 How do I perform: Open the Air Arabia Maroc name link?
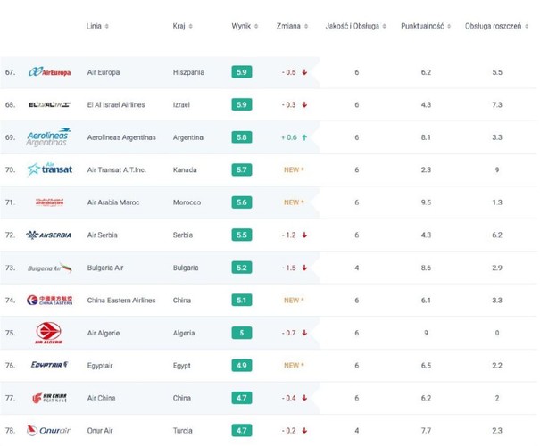112,202
